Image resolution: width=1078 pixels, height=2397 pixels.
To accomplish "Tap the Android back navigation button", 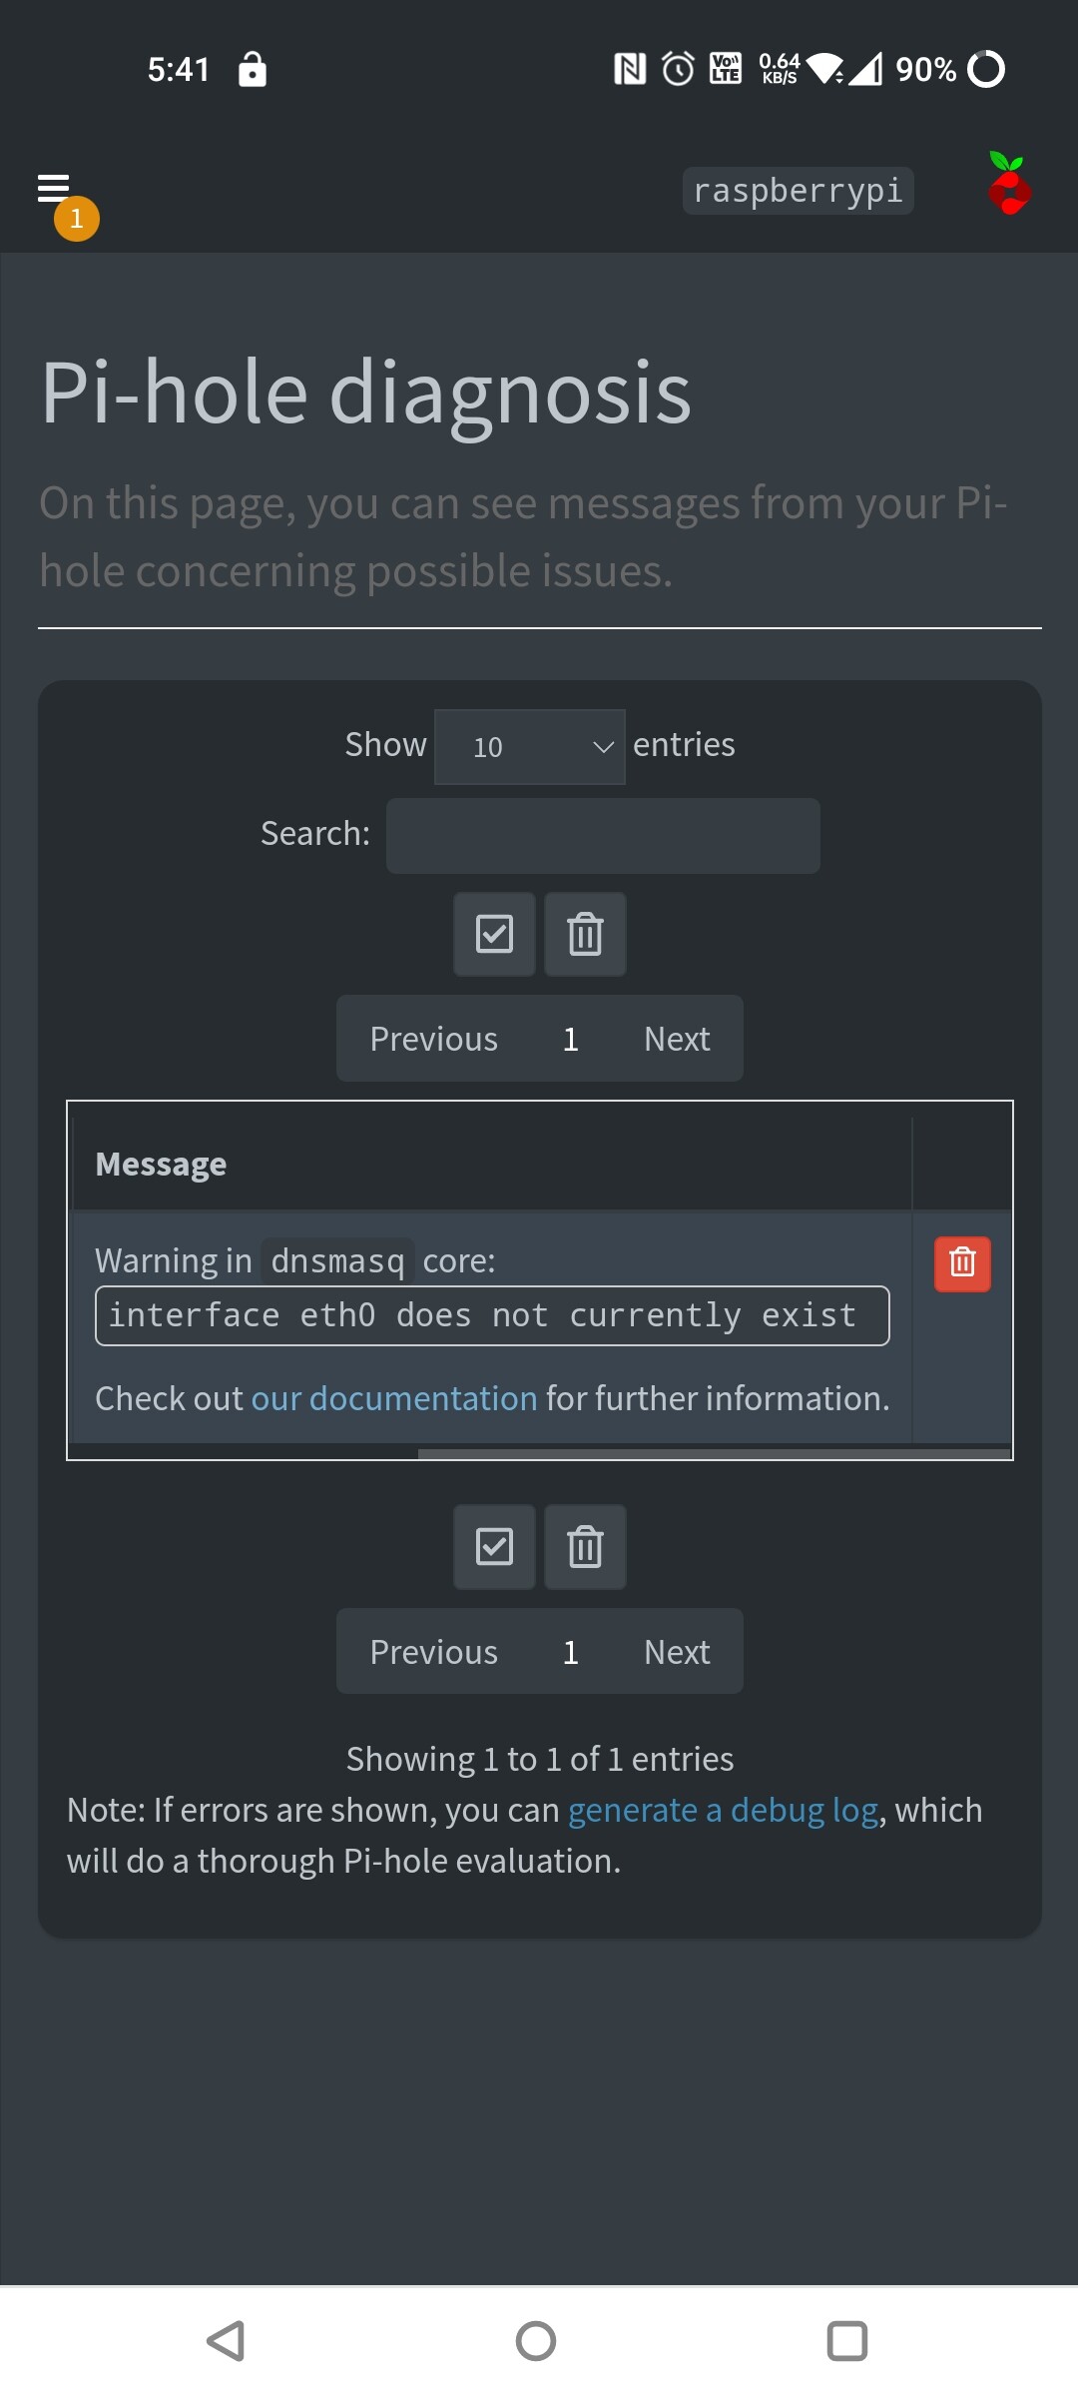I will pos(226,2340).
